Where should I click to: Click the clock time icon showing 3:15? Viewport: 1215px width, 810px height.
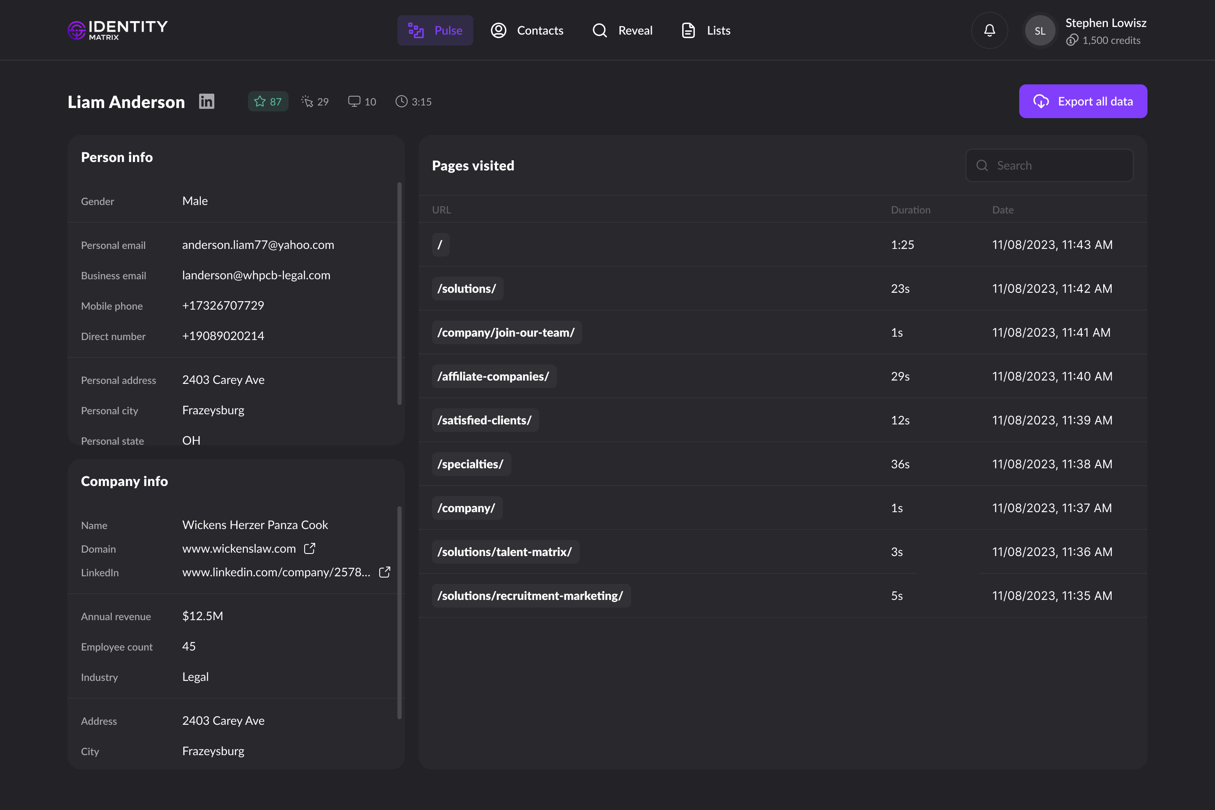tap(413, 101)
